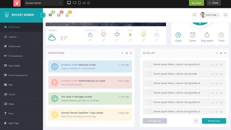Click the red Bucket theme thumbnail icon
The width and height of the screenshot is (231, 130).
click(17, 3)
